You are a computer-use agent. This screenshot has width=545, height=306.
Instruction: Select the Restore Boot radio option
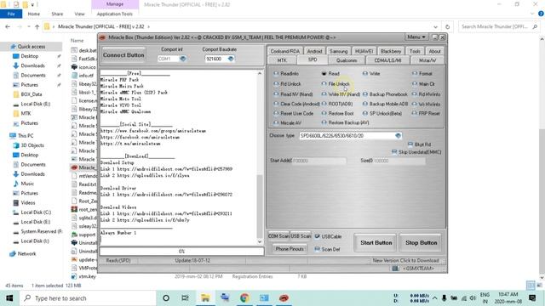tap(324, 113)
